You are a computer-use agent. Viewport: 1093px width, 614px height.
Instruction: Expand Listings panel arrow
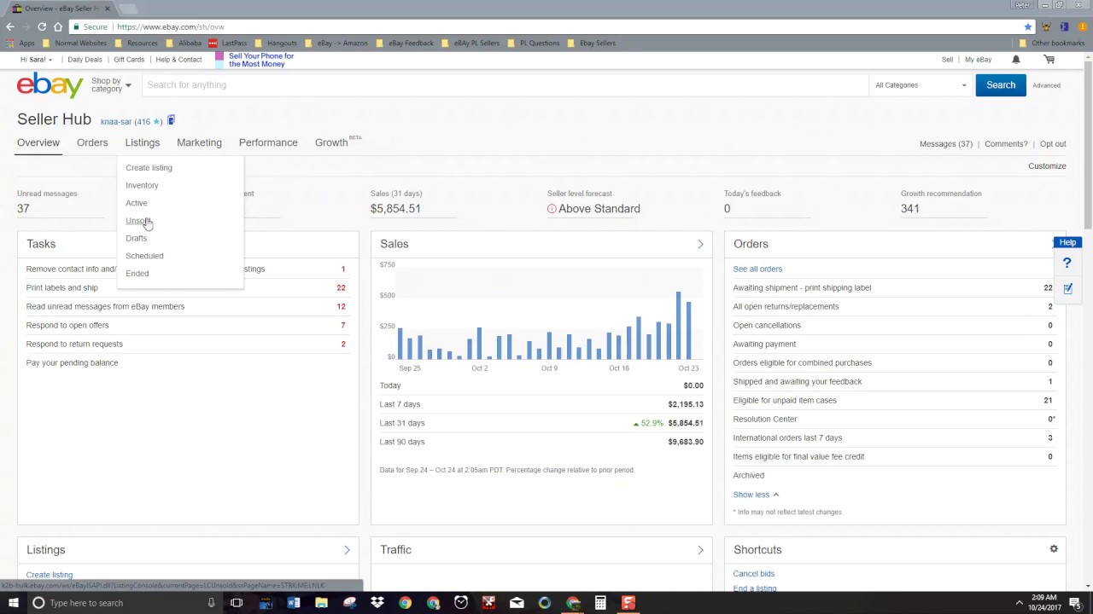tap(347, 550)
